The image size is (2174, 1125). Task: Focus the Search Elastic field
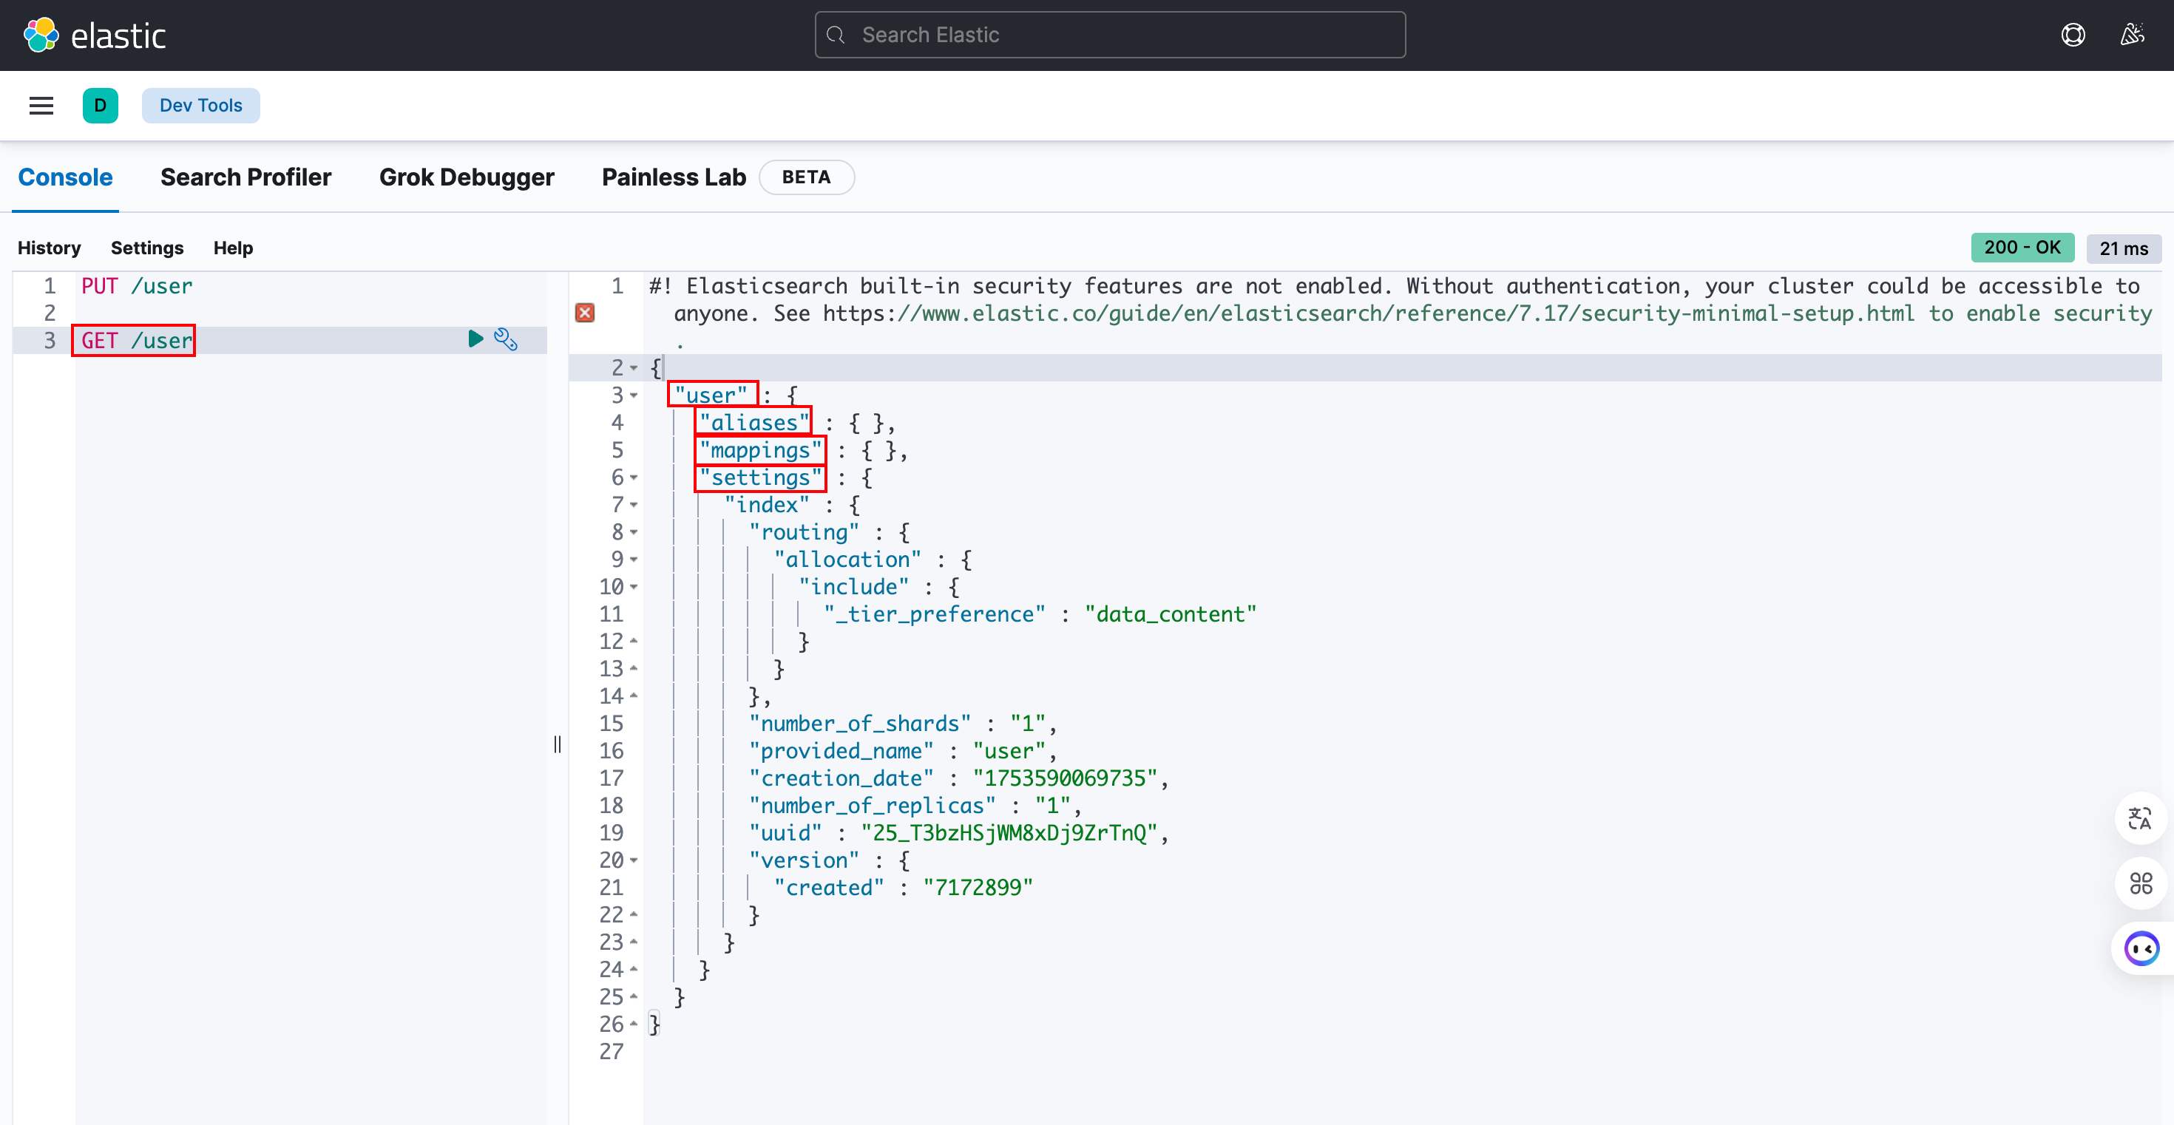click(1110, 35)
